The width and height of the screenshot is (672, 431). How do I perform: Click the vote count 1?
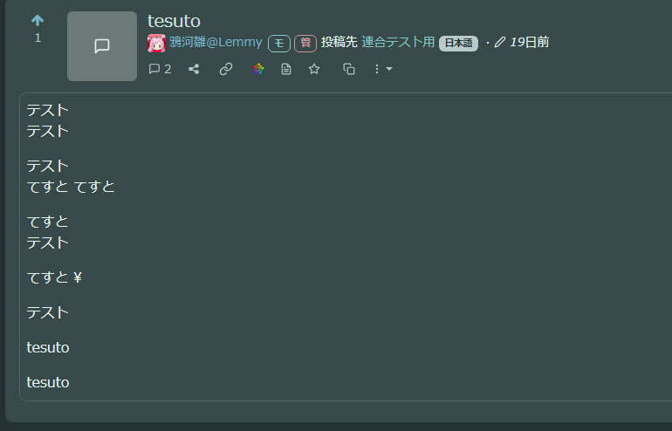[x=38, y=38]
